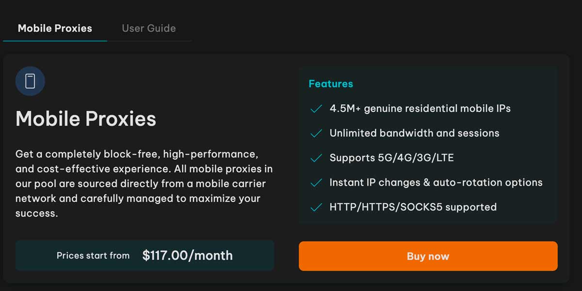Click the mobile proxies description paragraph
Screen dimensions: 582x291
coord(144,184)
